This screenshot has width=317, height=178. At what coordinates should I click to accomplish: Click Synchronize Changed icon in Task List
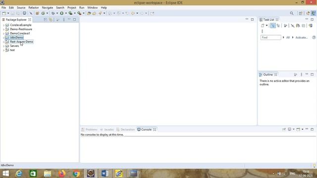[311, 26]
